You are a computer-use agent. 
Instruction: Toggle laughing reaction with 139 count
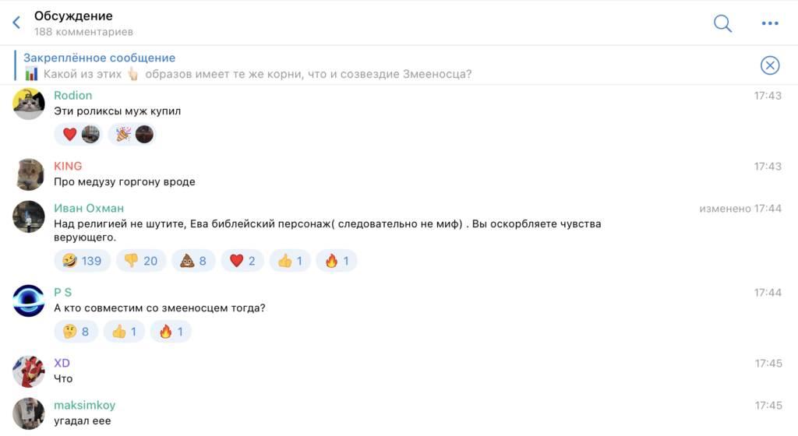pyautogui.click(x=83, y=261)
